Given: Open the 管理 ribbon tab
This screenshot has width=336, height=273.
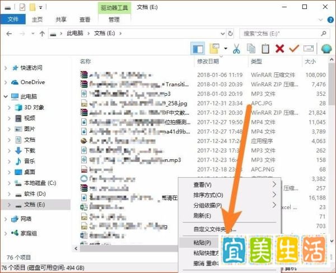Looking at the screenshot, I should (x=114, y=20).
